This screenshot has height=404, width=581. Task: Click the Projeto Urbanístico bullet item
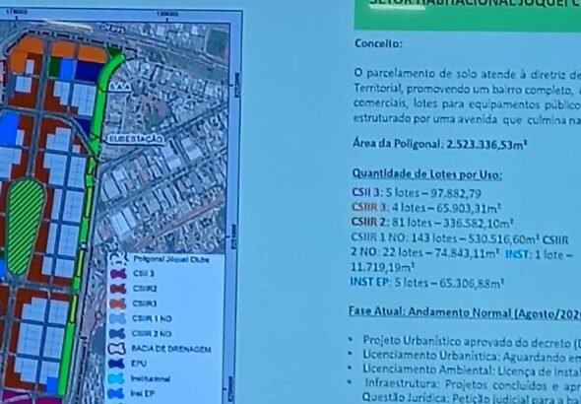(x=472, y=341)
